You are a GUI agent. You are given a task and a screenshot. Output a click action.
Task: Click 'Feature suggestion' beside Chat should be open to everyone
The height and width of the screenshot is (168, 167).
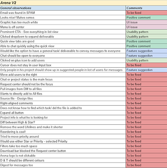pyautogui.click(x=146, y=56)
